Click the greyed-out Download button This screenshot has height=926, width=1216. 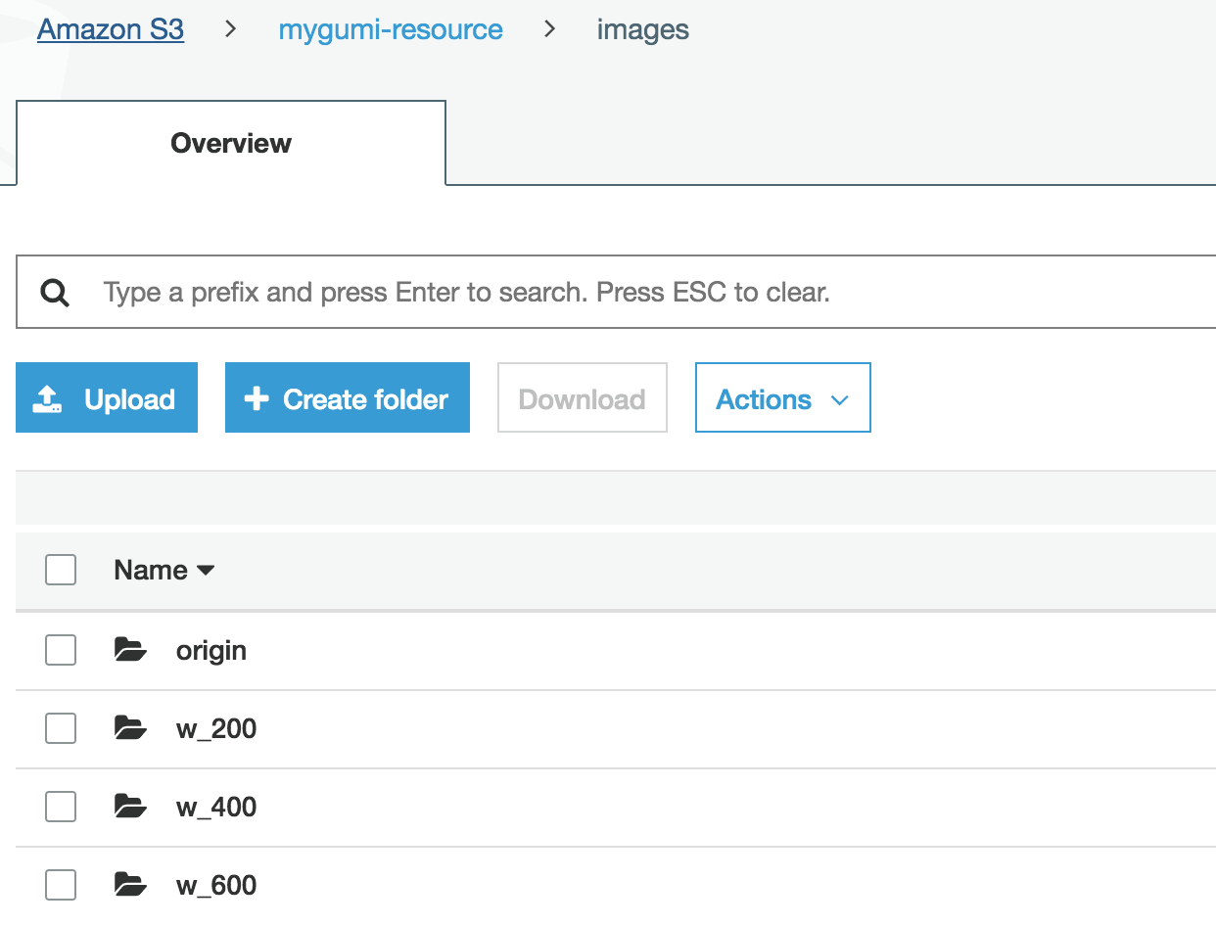(x=583, y=397)
